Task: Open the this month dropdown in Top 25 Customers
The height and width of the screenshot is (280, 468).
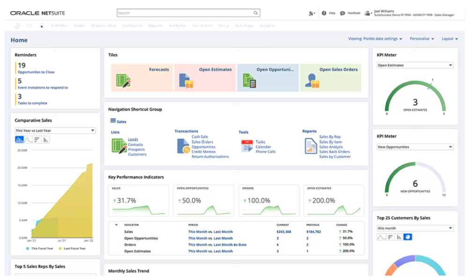Action: point(415,228)
